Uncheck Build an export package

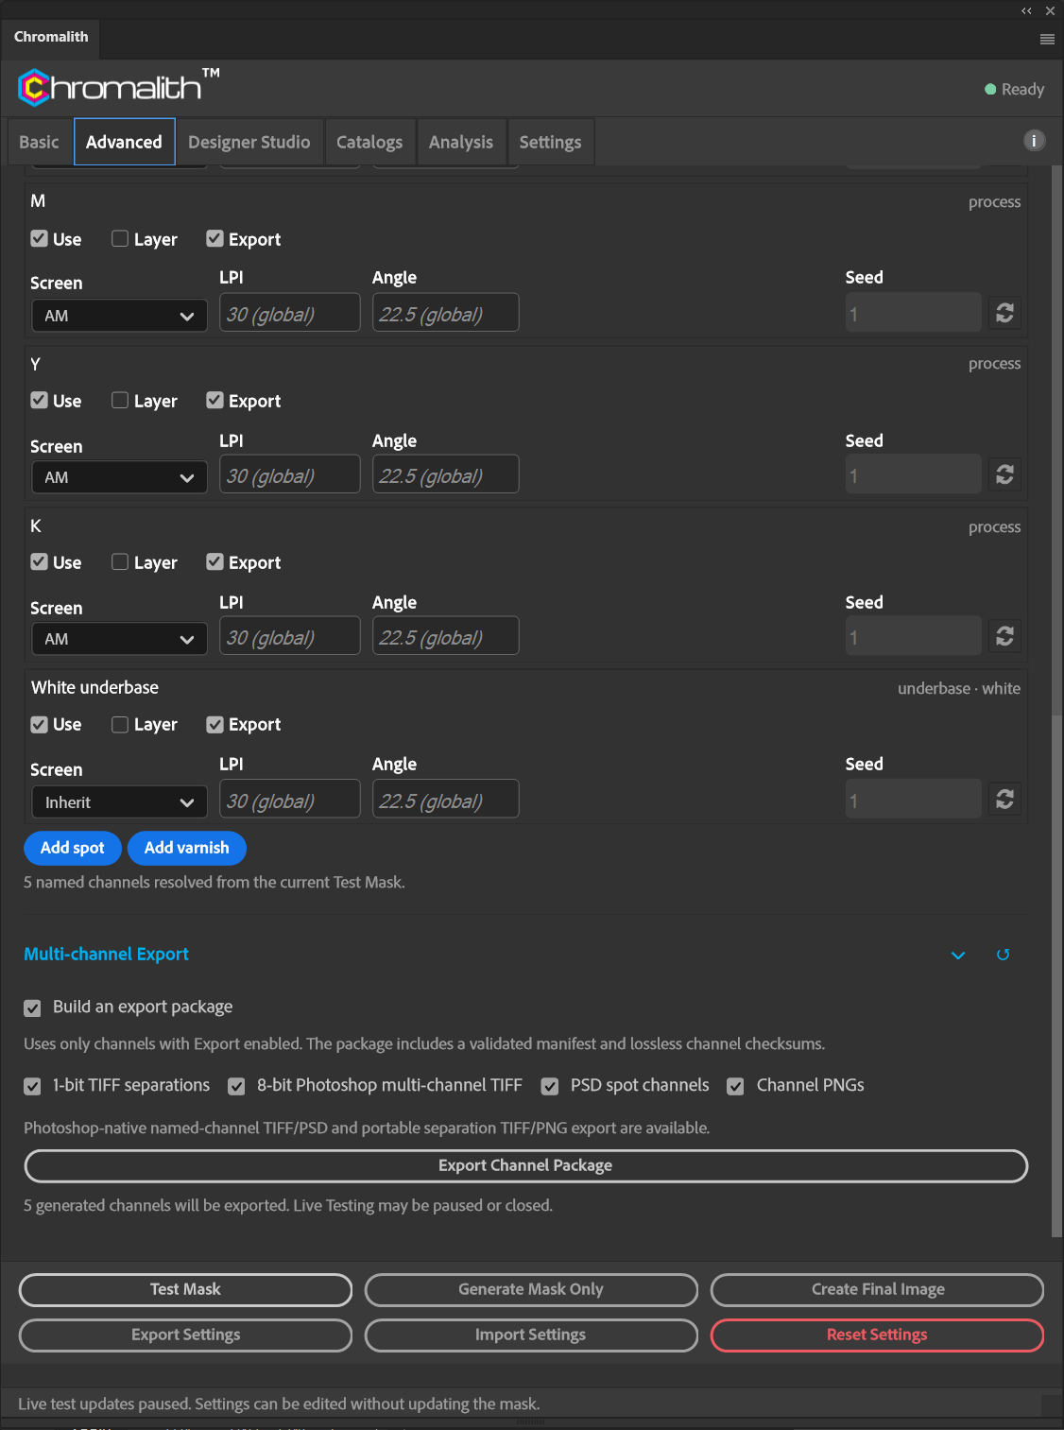coord(32,1008)
